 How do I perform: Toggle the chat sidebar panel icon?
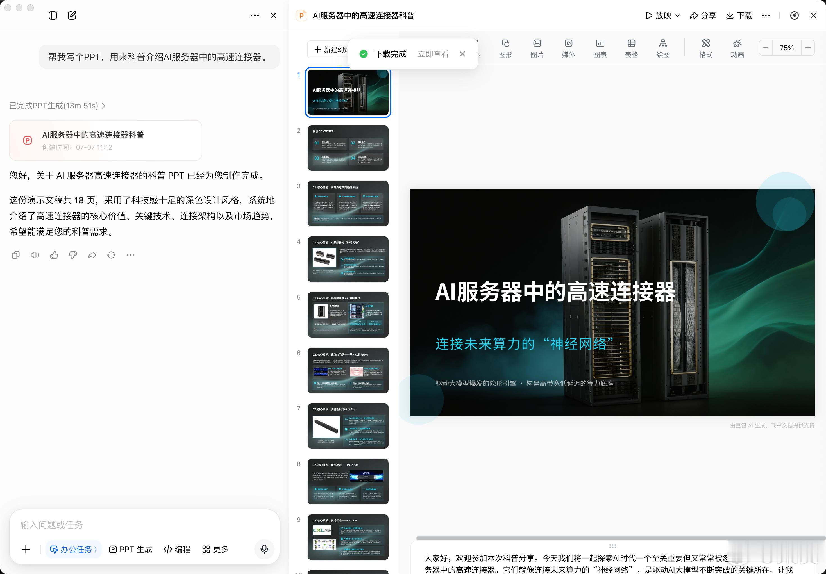click(x=53, y=15)
